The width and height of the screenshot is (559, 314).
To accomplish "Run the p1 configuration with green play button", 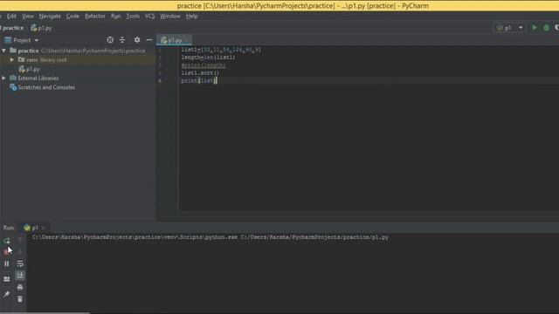I will click(534, 28).
